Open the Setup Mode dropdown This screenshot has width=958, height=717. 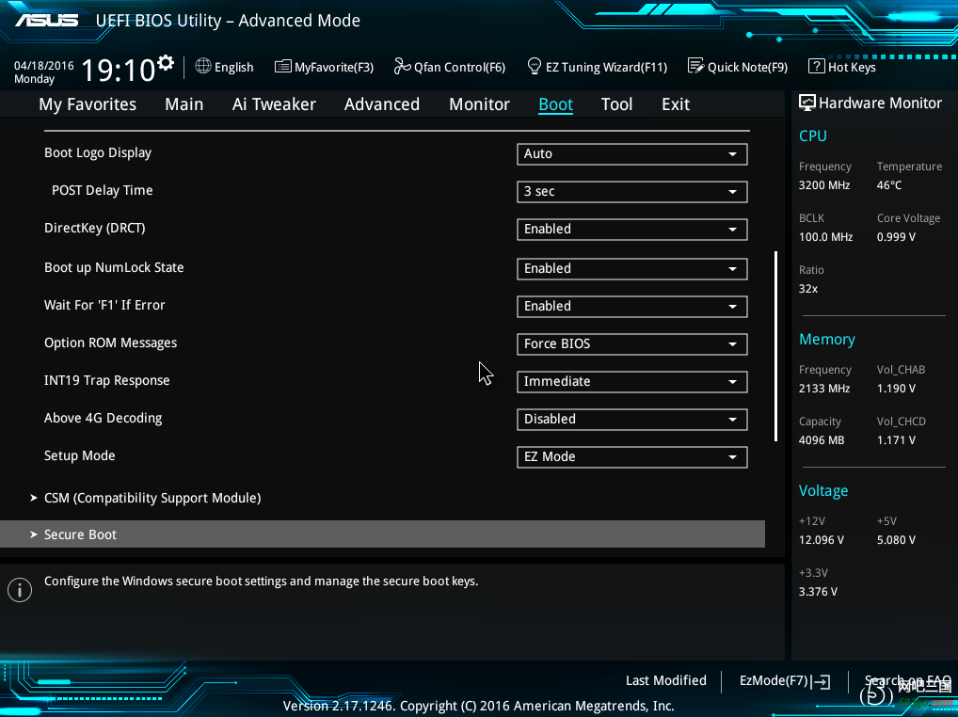[x=631, y=457]
